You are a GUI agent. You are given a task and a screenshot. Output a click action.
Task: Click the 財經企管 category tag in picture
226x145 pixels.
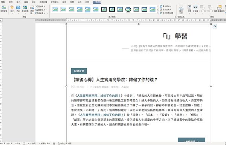[x=79, y=71]
